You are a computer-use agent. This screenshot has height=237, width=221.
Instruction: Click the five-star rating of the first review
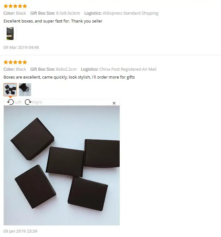(15, 6)
